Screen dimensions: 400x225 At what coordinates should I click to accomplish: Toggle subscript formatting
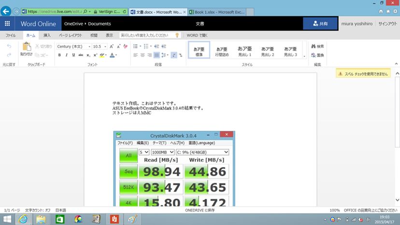[88, 55]
